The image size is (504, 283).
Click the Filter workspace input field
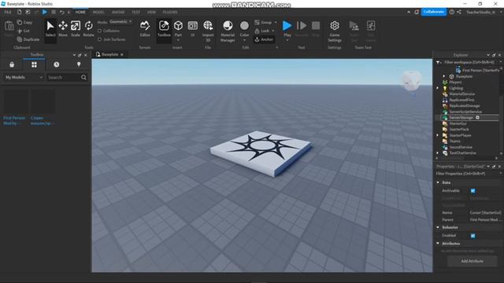[469, 62]
